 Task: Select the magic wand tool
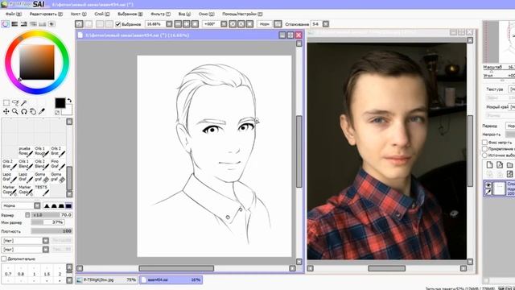(24, 103)
